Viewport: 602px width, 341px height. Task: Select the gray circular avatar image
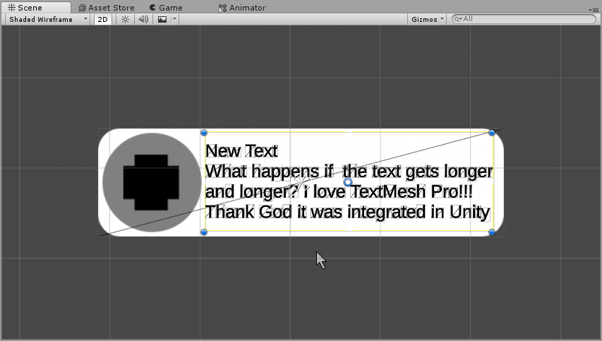152,182
